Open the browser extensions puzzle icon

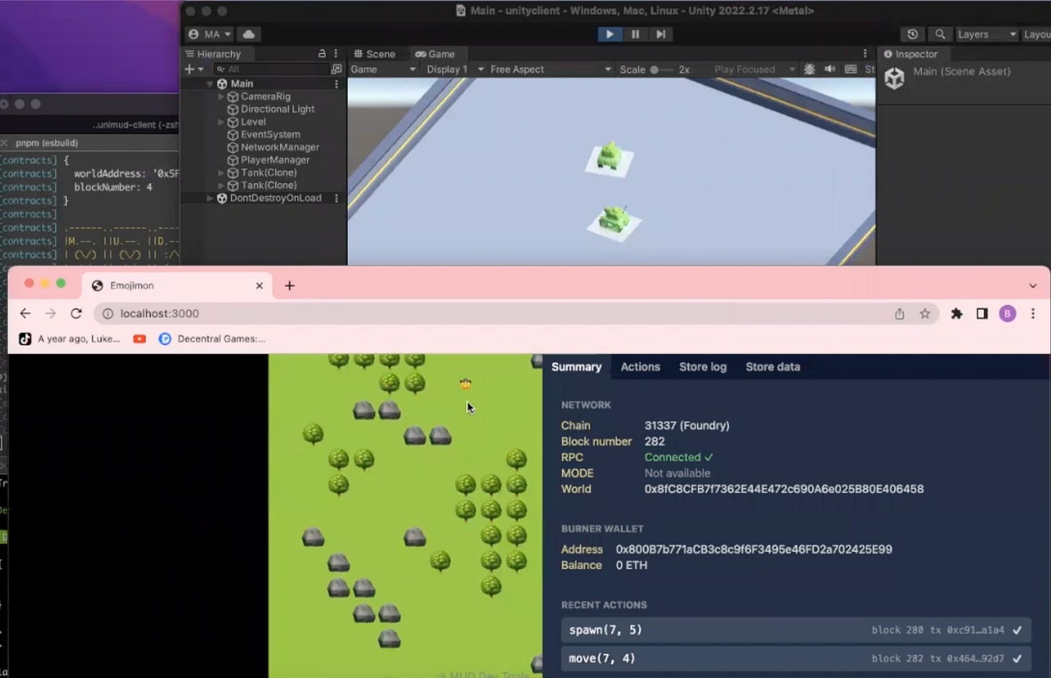(x=956, y=314)
